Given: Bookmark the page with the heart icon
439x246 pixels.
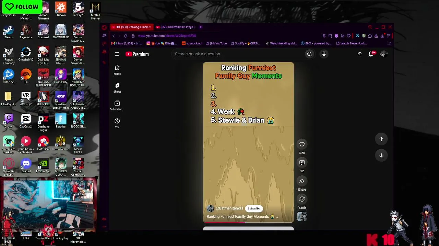Looking at the screenshot, I should pyautogui.click(x=349, y=36).
